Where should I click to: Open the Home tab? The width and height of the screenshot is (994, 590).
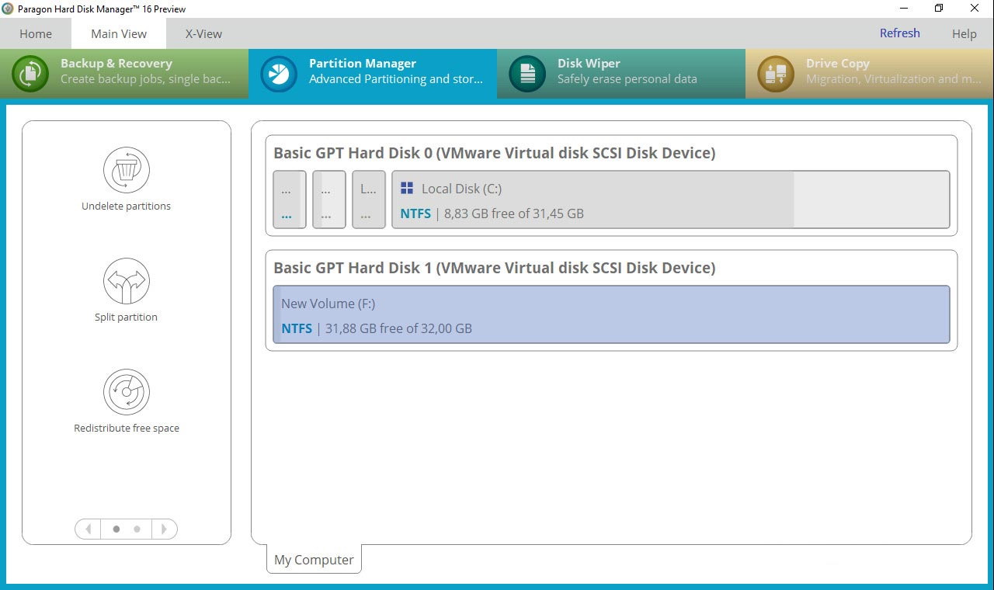pos(36,33)
